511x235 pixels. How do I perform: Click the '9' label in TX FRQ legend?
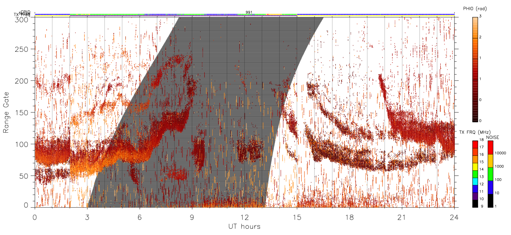point(482,206)
